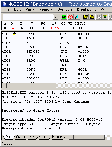Click the blue pushpin toolbar icon
Viewport: 112px width, 147px height.
77,17
